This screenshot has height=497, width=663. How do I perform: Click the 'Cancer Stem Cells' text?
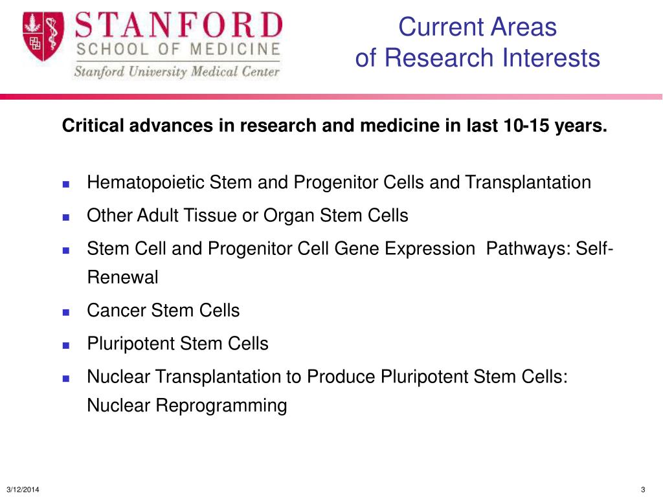click(163, 311)
